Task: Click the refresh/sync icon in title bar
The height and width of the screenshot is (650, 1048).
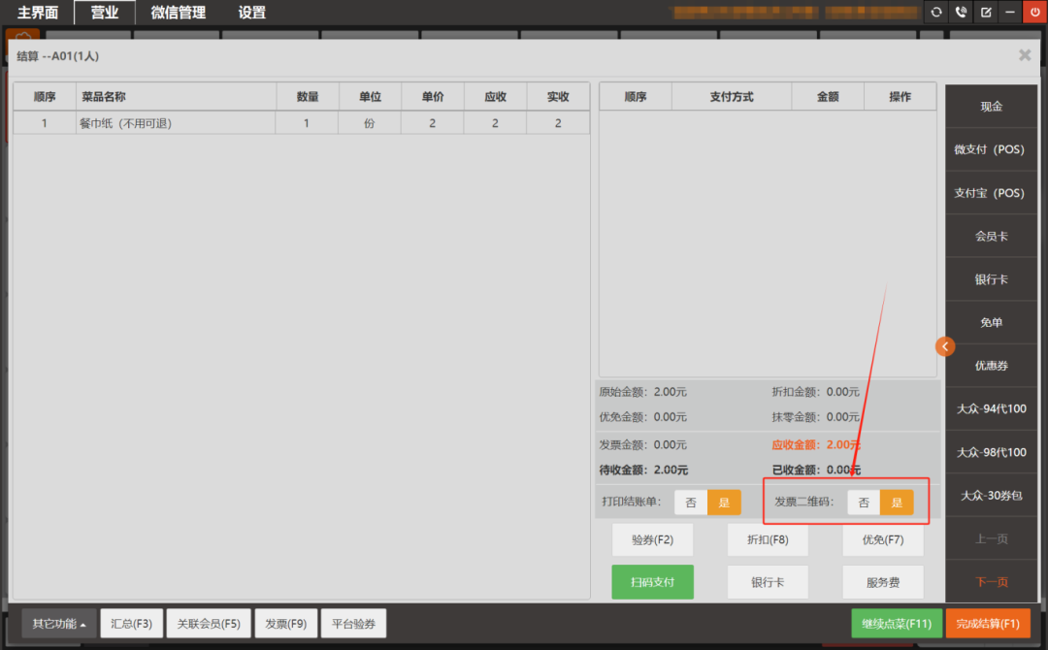Action: pyautogui.click(x=936, y=13)
